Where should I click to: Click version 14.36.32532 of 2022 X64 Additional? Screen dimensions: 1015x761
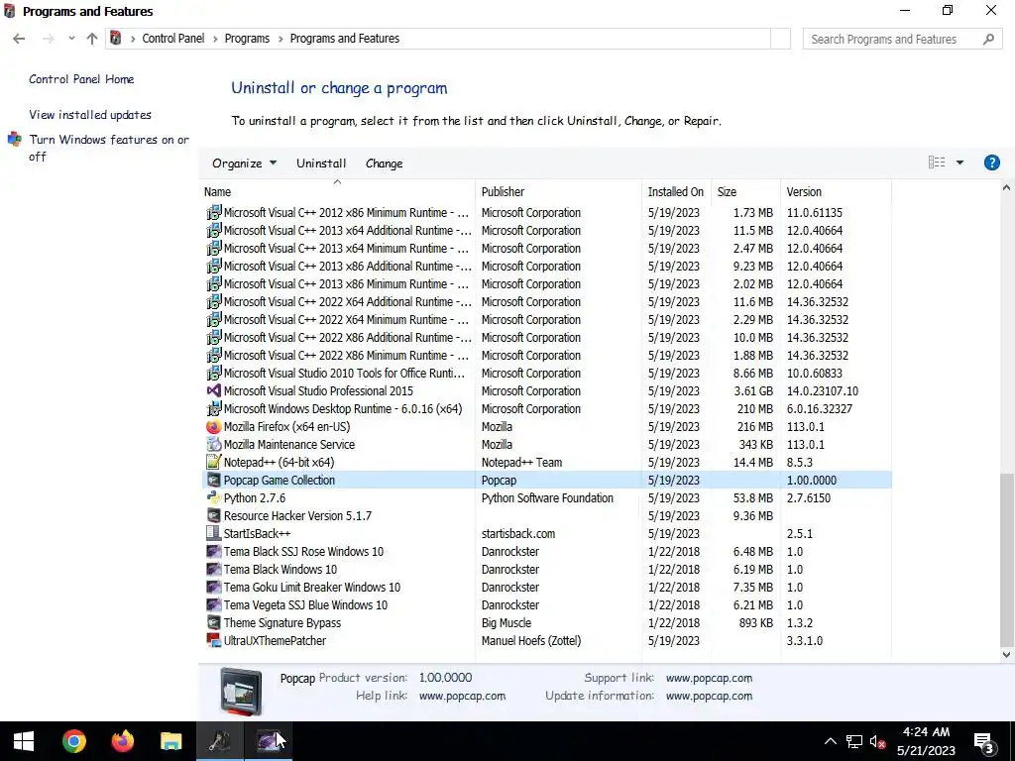[818, 302]
